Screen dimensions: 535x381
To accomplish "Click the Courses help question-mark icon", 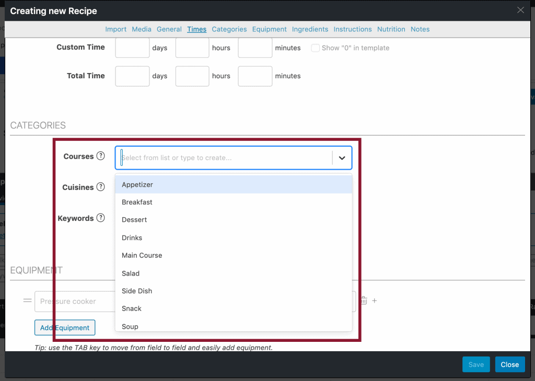I will (x=100, y=156).
